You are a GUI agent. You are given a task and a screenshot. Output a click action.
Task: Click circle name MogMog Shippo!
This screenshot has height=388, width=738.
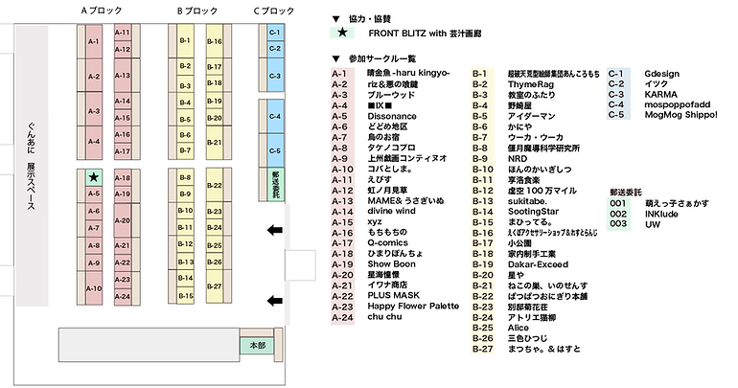click(680, 115)
